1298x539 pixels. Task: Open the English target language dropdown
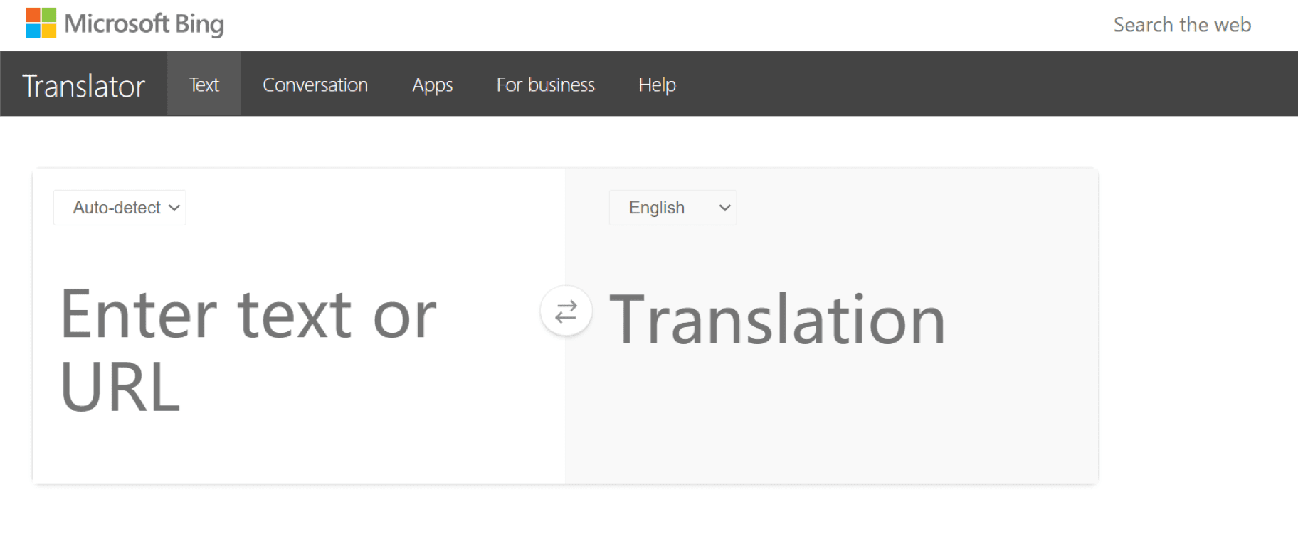coord(672,208)
